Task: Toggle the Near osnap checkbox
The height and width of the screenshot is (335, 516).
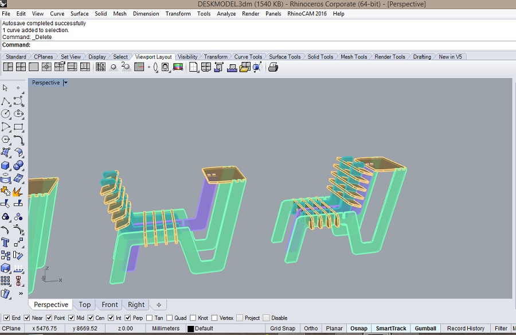Action: (x=27, y=318)
